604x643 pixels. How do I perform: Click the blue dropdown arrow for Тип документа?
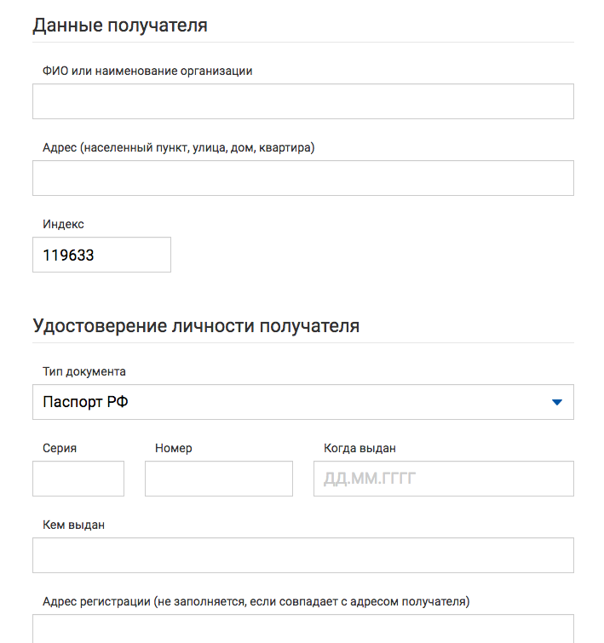click(557, 402)
